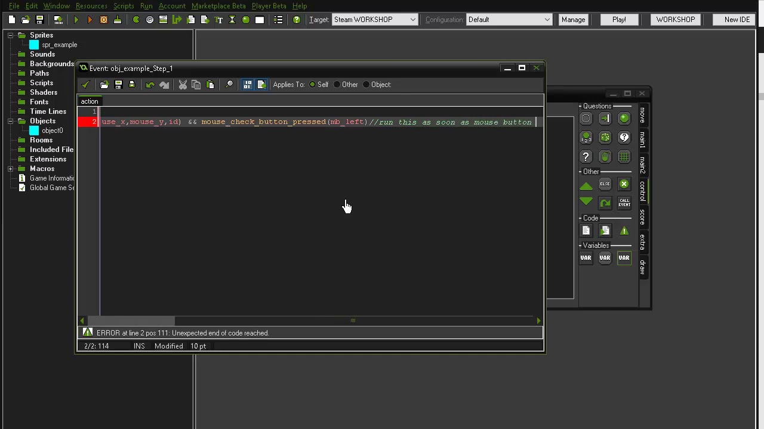The image size is (764, 429).
Task: Open the Resources menu
Action: coord(91,6)
